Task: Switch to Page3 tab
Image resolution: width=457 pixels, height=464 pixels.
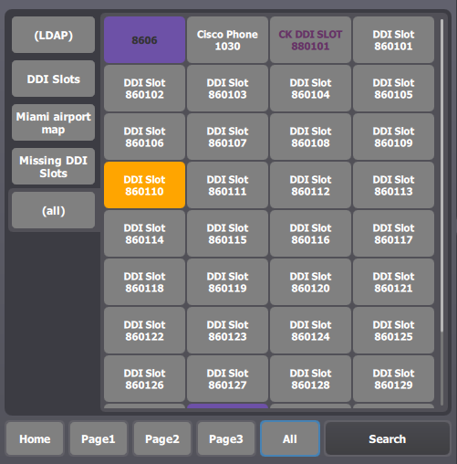Action: pyautogui.click(x=226, y=438)
